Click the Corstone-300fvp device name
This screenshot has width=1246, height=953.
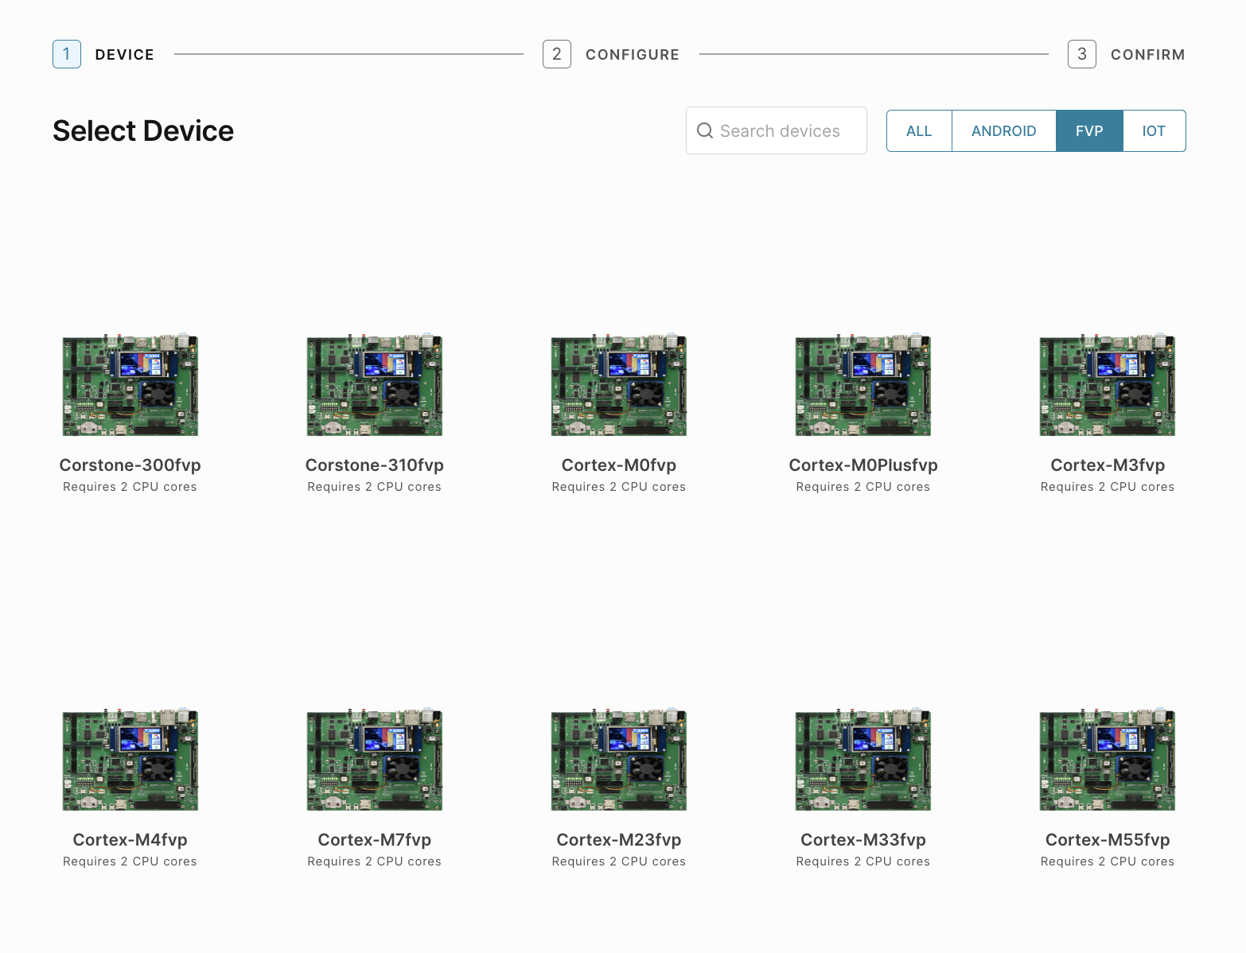click(x=130, y=465)
